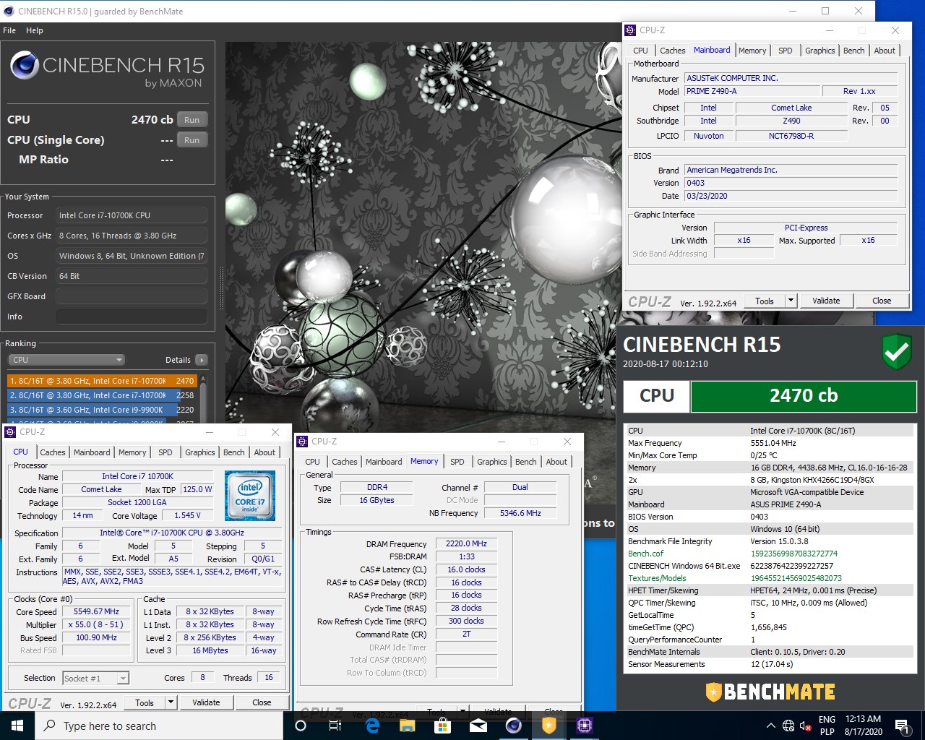Show hidden tray icons with the chevron
Viewport: 925px width, 740px height.
pyautogui.click(x=770, y=726)
